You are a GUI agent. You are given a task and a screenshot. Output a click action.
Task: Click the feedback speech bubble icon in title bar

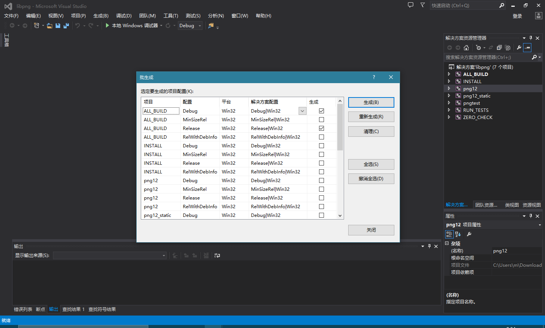point(411,5)
